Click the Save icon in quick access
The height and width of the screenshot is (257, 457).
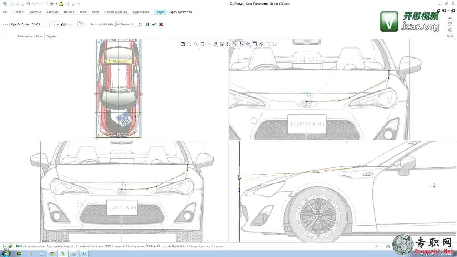[22, 4]
